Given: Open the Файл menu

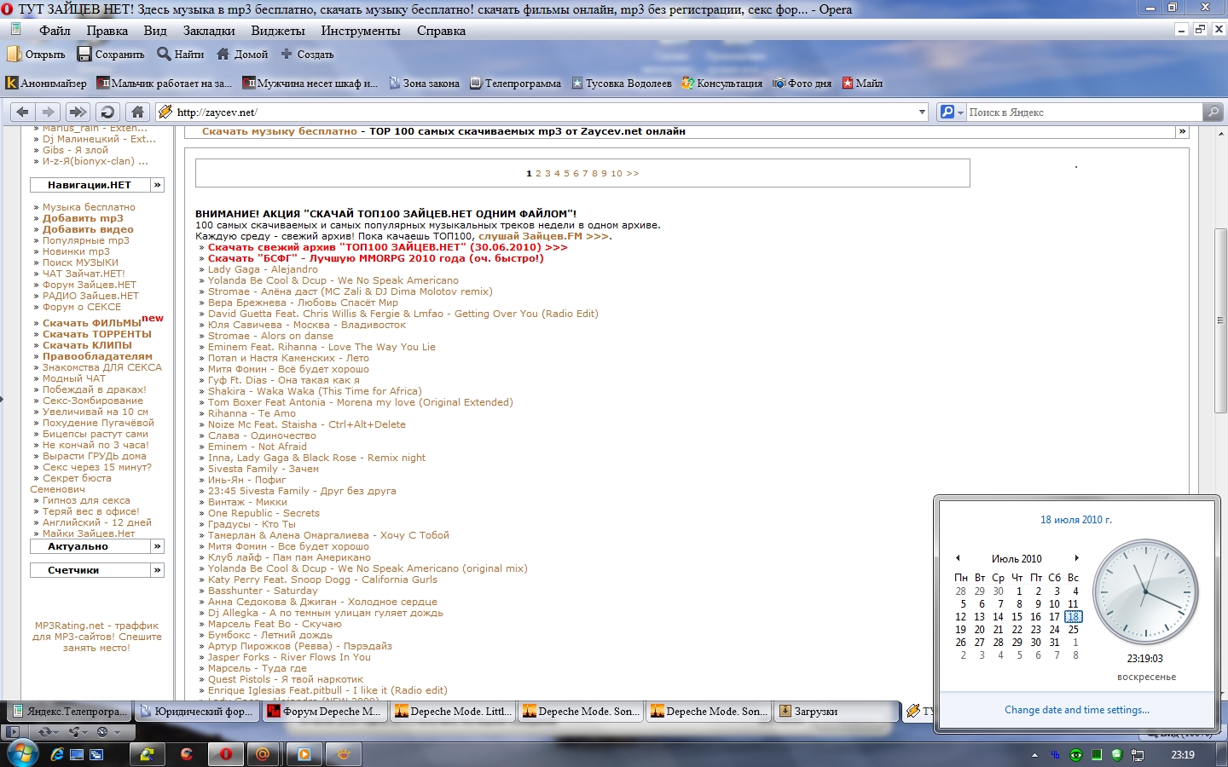Looking at the screenshot, I should pyautogui.click(x=55, y=31).
